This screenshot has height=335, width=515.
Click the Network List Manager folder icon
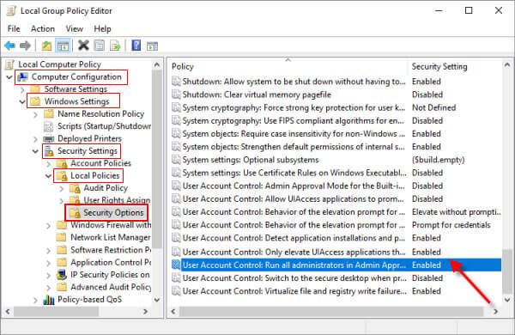[x=62, y=237]
